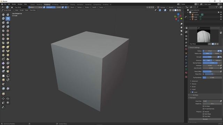Adjust the Tip Roundness slider
The height and width of the screenshot is (125, 223).
click(212, 77)
